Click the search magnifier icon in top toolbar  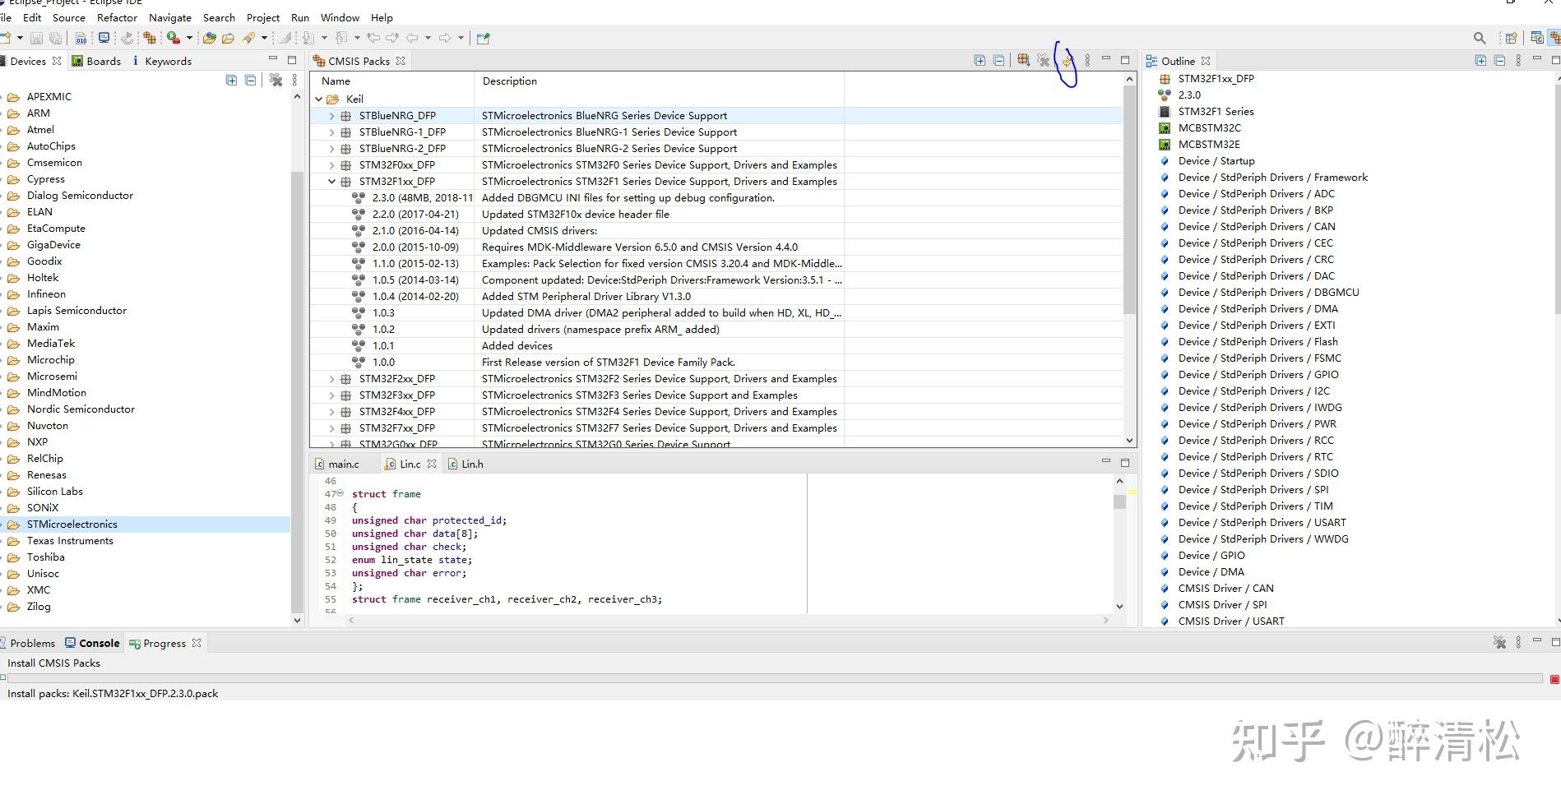1480,38
